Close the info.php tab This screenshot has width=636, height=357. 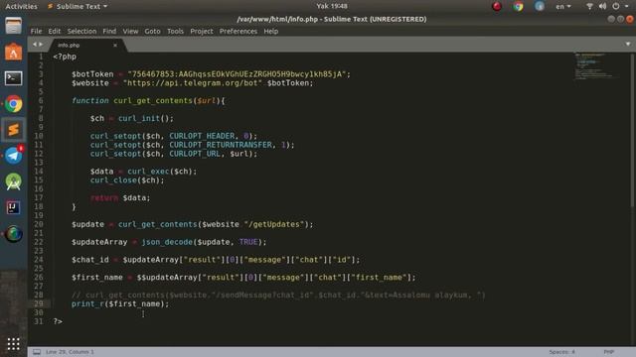pos(115,45)
